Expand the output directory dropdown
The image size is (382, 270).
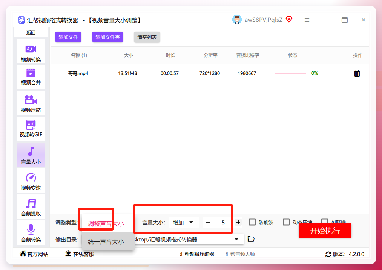(x=236, y=240)
